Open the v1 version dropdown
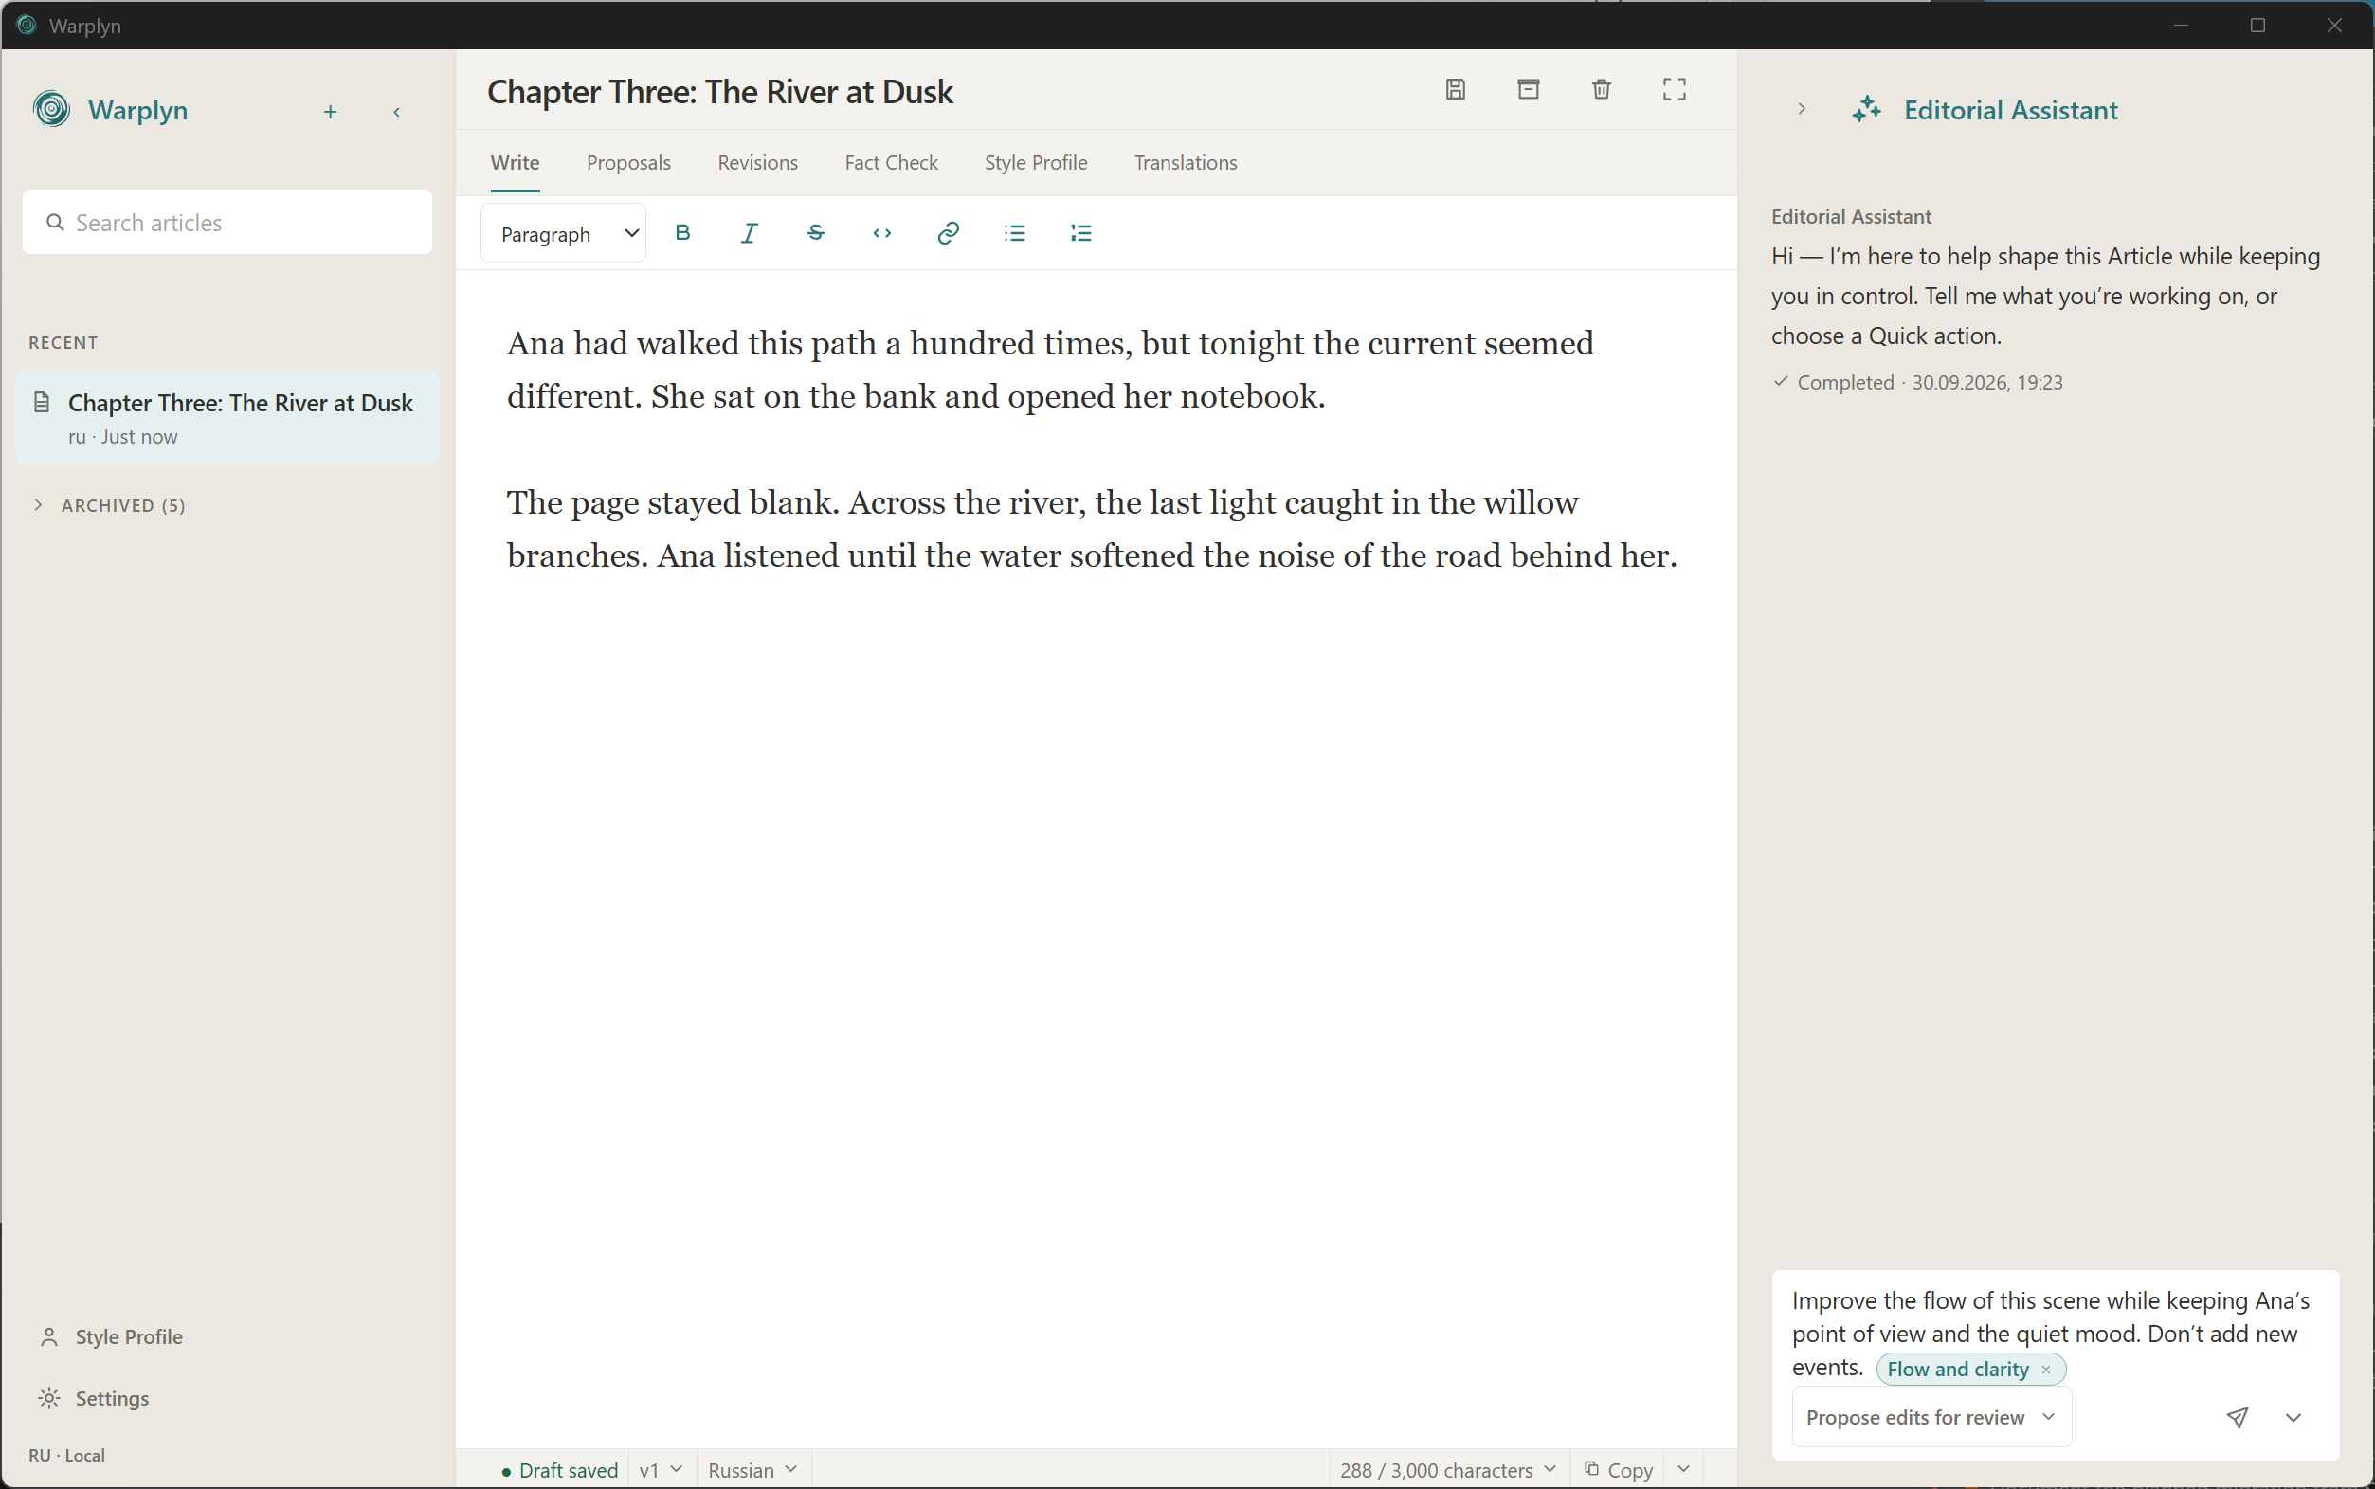2375x1489 pixels. 661,1469
